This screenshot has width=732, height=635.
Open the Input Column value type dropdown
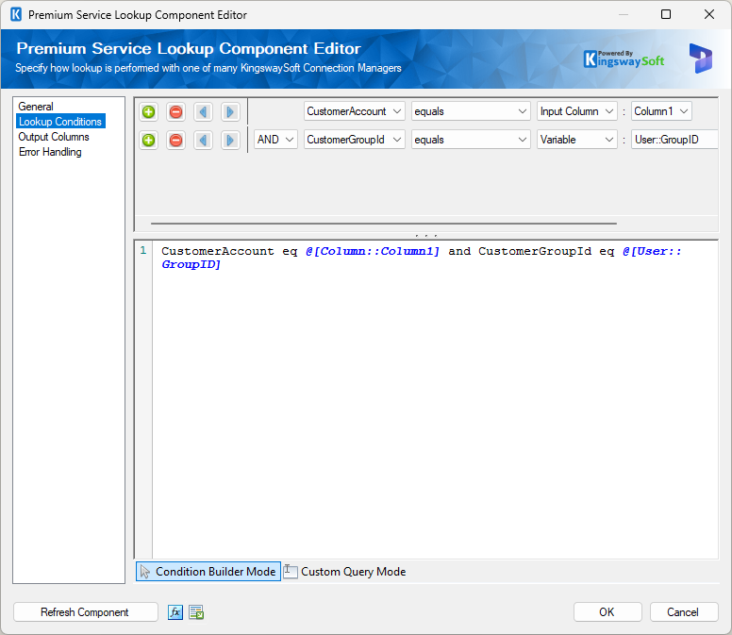pyautogui.click(x=577, y=111)
